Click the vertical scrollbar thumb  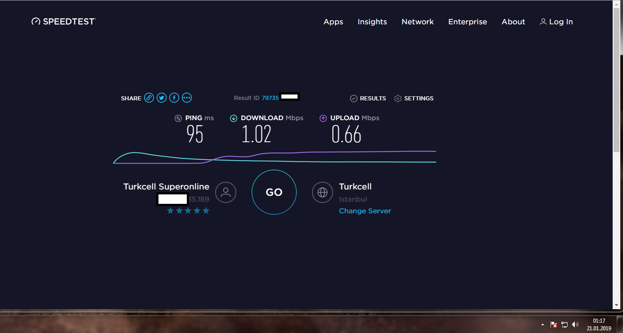pos(617,80)
